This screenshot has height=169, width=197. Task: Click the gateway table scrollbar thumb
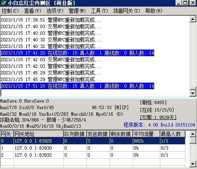coord(192,140)
